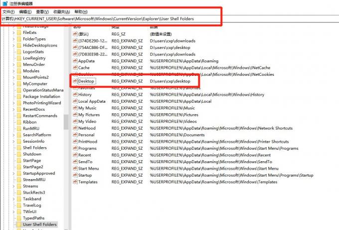Viewport: 339px width, 230px height.
Task: Click the AppData value string icon
Action: pos(75,61)
